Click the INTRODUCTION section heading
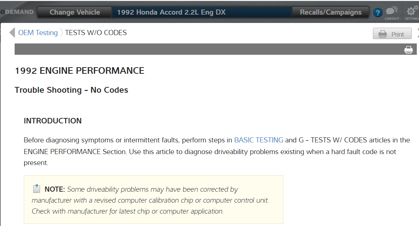Image resolution: width=419 pixels, height=226 pixels. 53,121
